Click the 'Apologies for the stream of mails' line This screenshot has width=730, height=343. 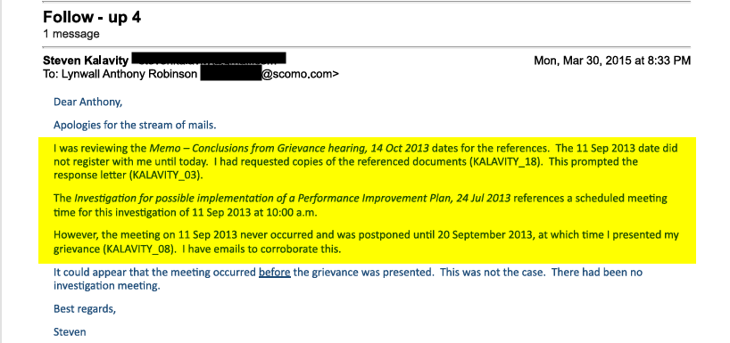(x=135, y=125)
